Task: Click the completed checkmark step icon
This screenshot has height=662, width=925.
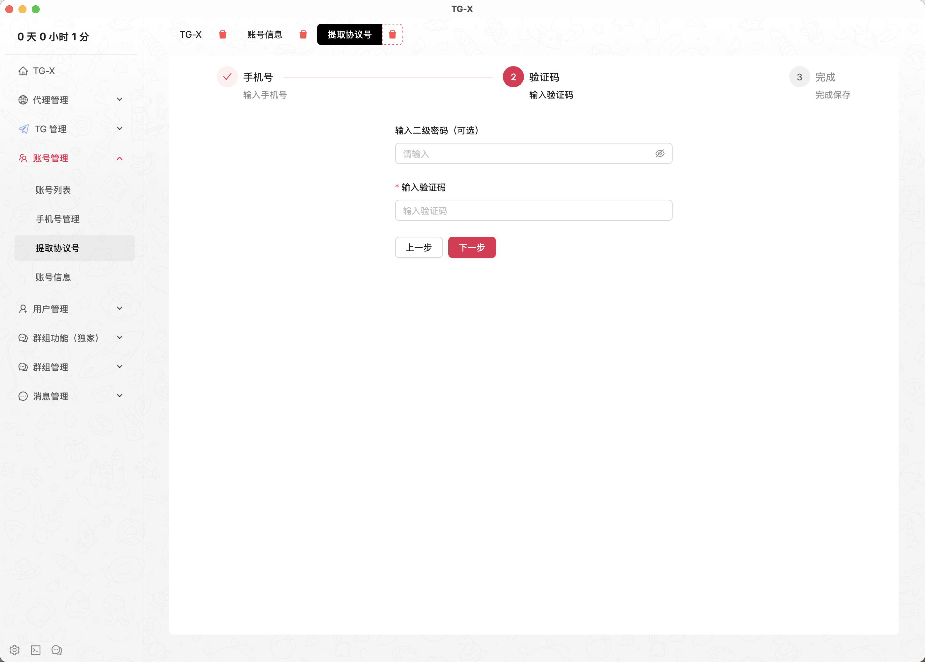Action: (x=227, y=77)
